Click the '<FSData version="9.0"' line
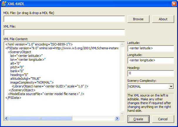 point(62,48)
